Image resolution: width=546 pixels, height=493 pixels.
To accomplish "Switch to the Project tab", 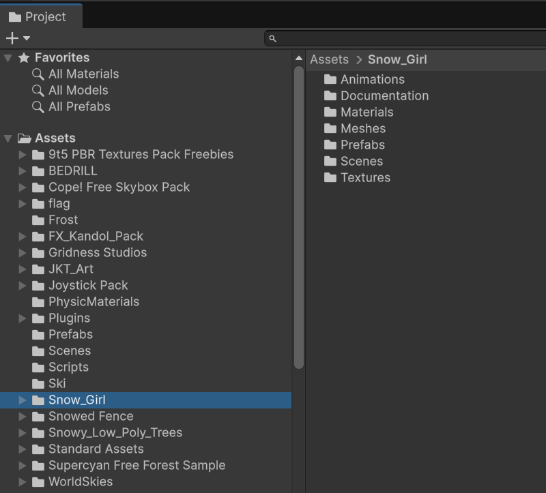I will pos(41,17).
